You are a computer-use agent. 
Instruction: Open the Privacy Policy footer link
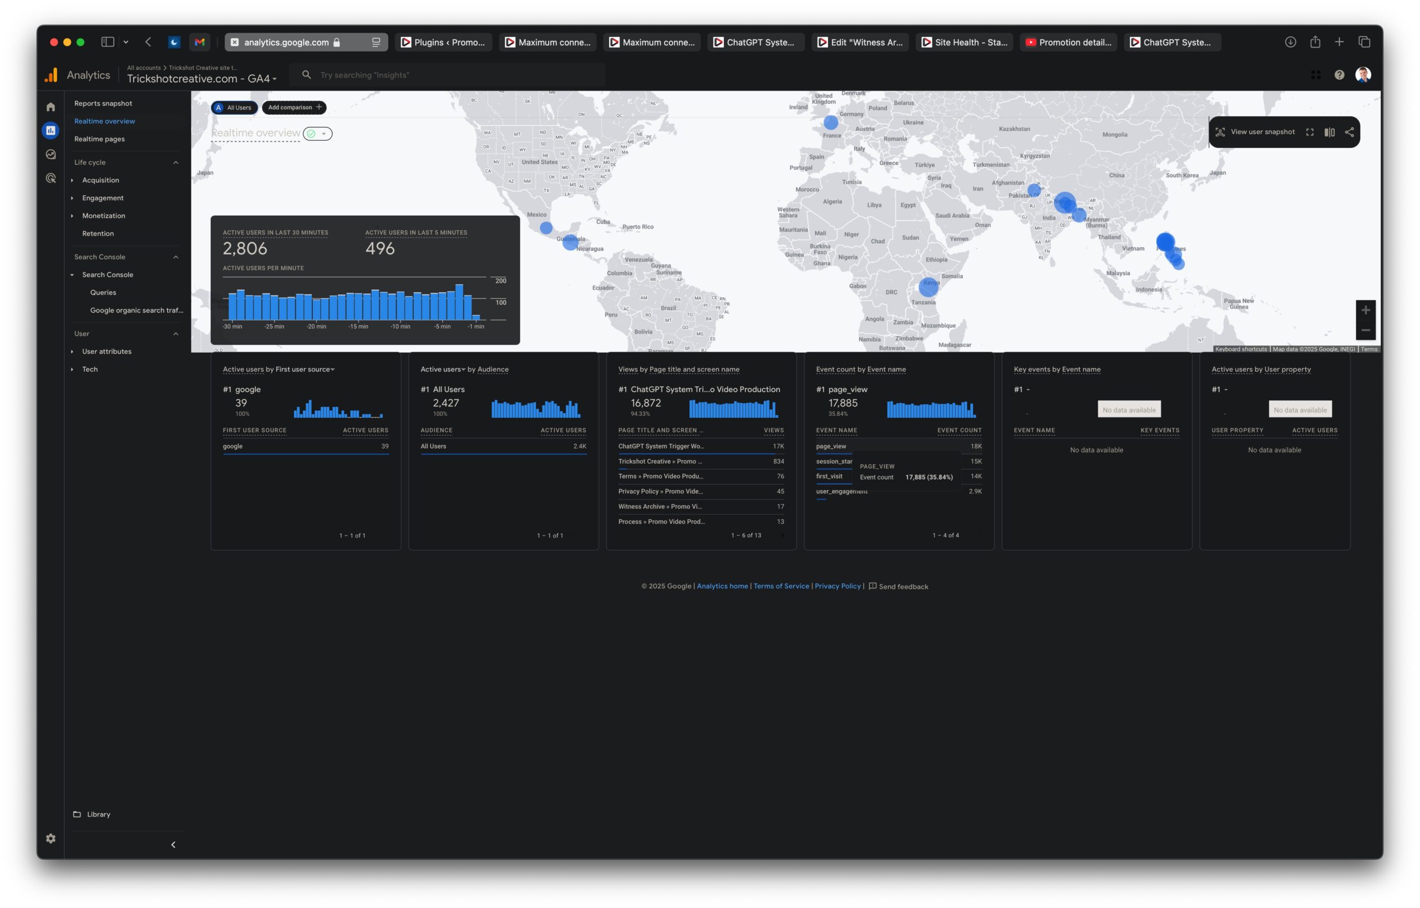[838, 586]
